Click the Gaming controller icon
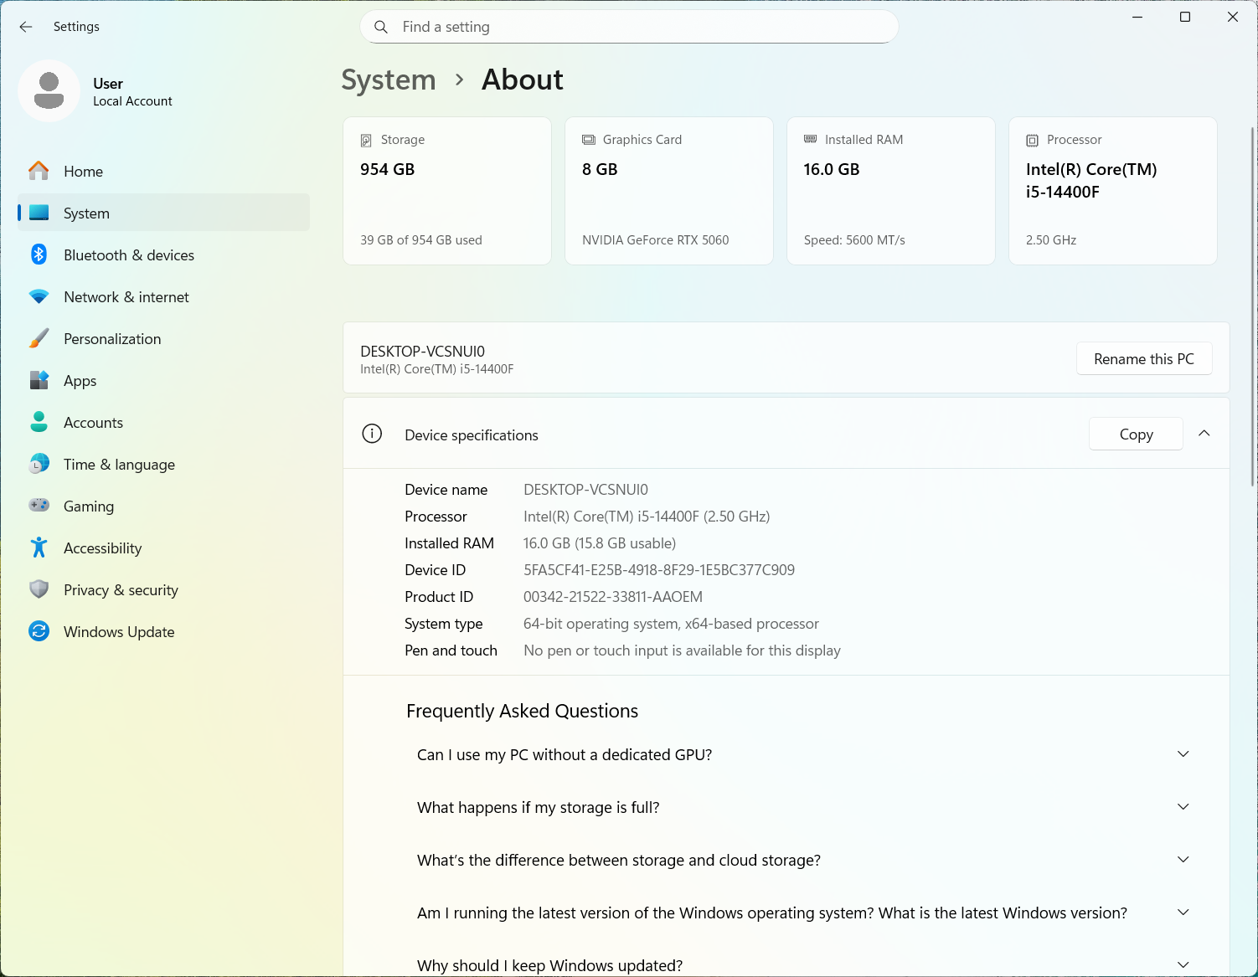Screen dimensions: 1258x977 pos(39,506)
